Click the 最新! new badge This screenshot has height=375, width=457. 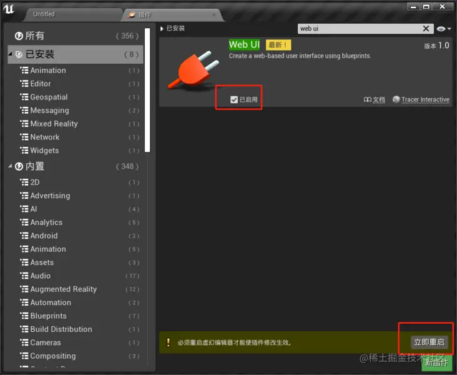[x=278, y=45]
